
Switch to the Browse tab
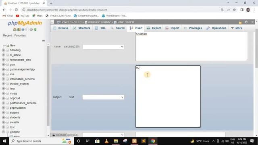61,28
